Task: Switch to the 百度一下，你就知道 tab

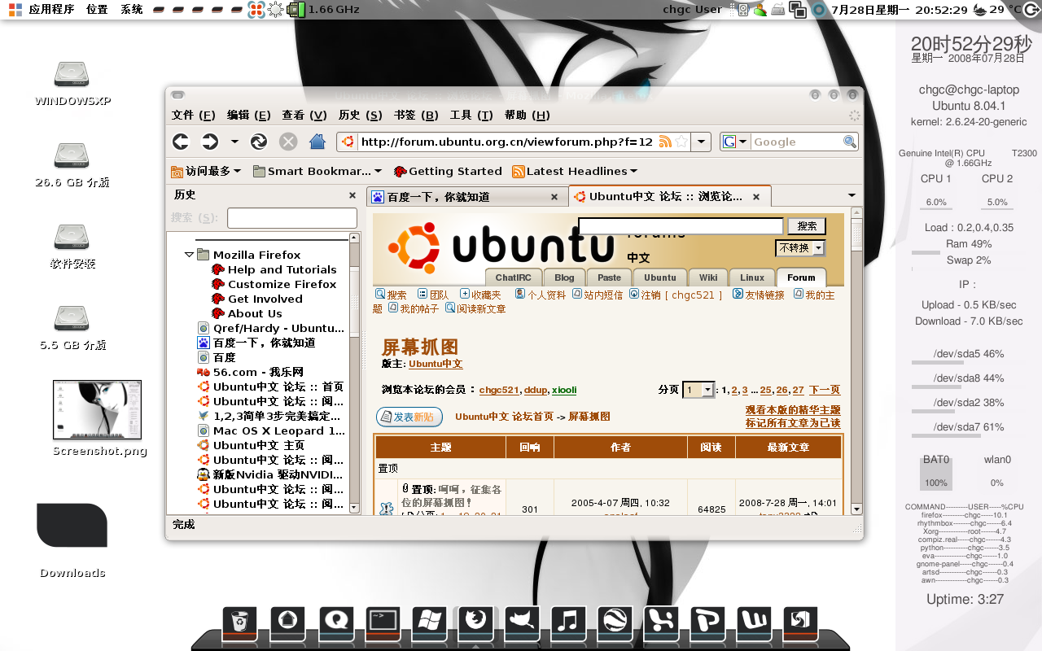Action: click(x=466, y=197)
